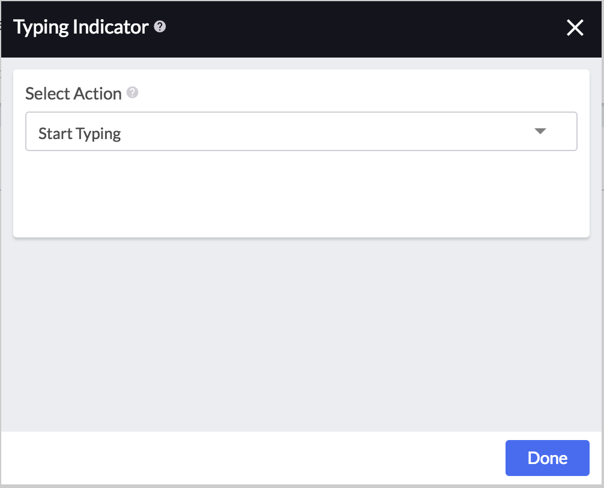Confirm settings with the blue Done button
Screen dimensions: 604x488
[548, 458]
